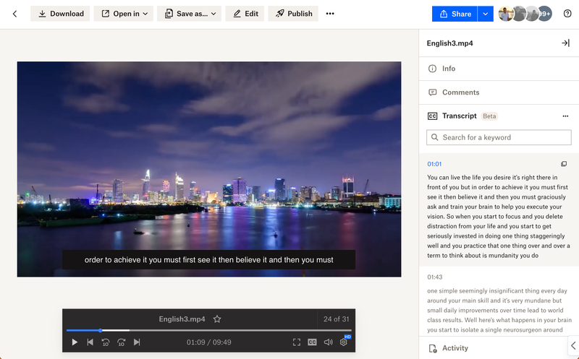The height and width of the screenshot is (359, 579).
Task: Click the Download button
Action: (x=60, y=14)
